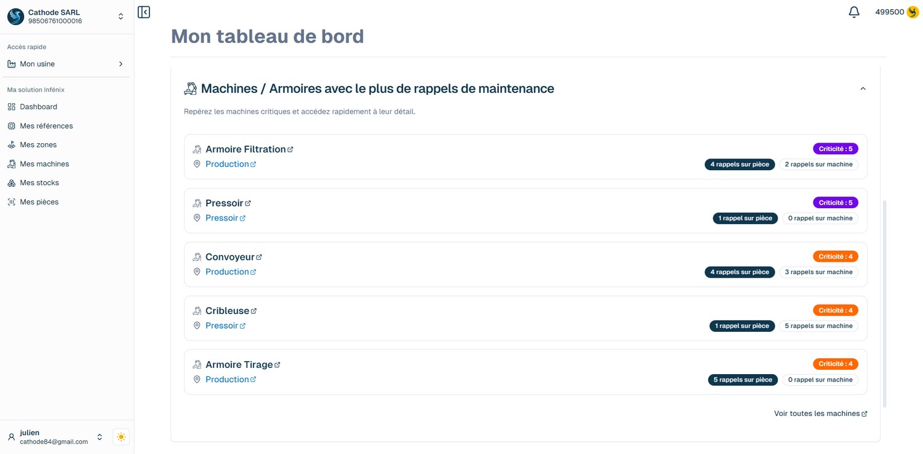Collapse the sidebar with the panel toggle
923x454 pixels.
click(143, 12)
